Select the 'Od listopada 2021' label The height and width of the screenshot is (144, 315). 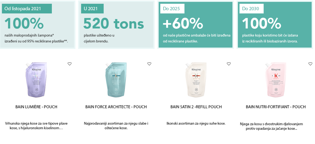click(x=27, y=9)
